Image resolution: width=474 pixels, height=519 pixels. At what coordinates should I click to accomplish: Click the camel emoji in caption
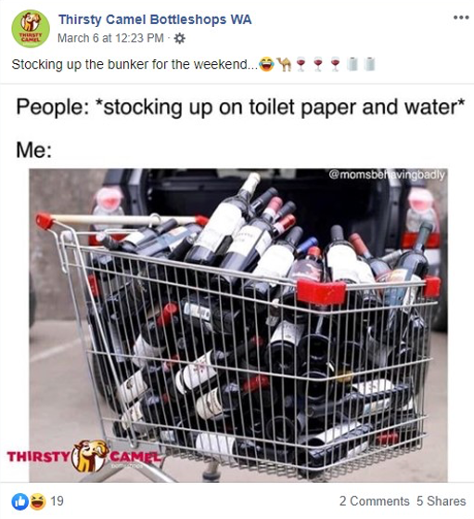click(284, 64)
